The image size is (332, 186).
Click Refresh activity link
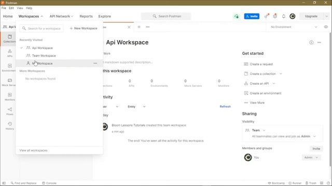click(x=225, y=106)
